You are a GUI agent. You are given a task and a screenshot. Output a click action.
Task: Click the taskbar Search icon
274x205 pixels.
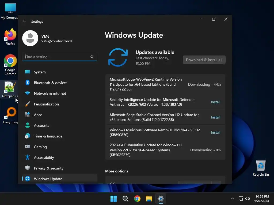pos(125,199)
